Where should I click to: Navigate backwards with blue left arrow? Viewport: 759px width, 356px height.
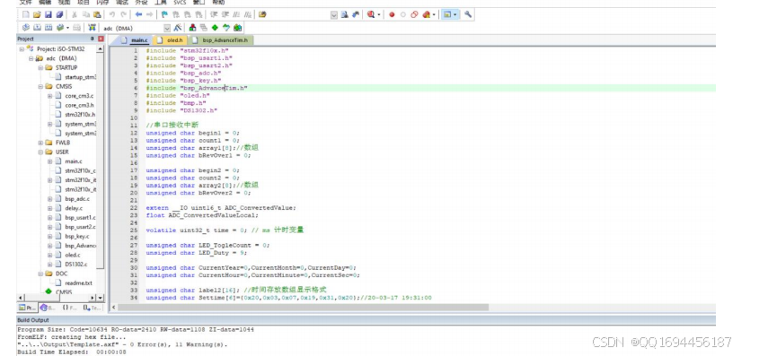pos(138,14)
